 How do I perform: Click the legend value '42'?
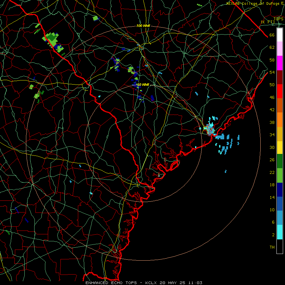tap(272, 110)
